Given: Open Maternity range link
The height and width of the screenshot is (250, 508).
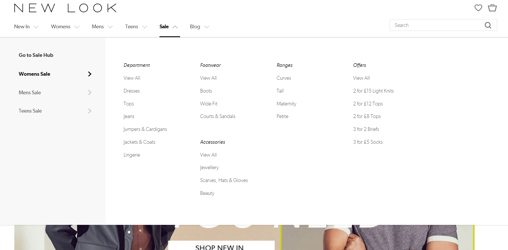Looking at the screenshot, I should [x=286, y=104].
